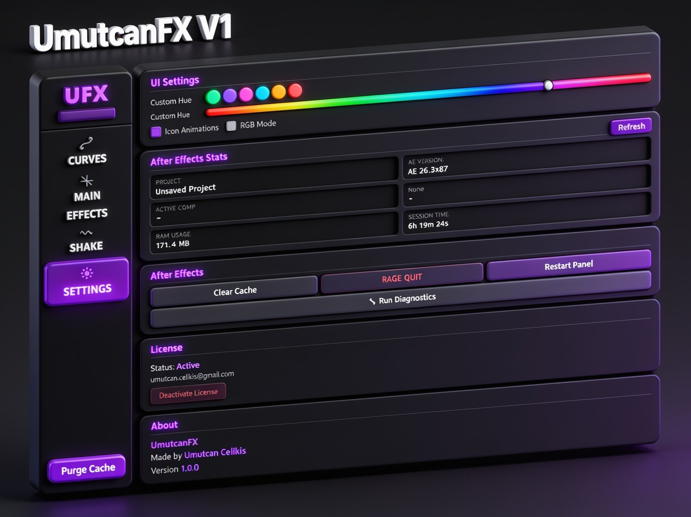Click the License section heading
The width and height of the screenshot is (691, 517).
click(166, 349)
